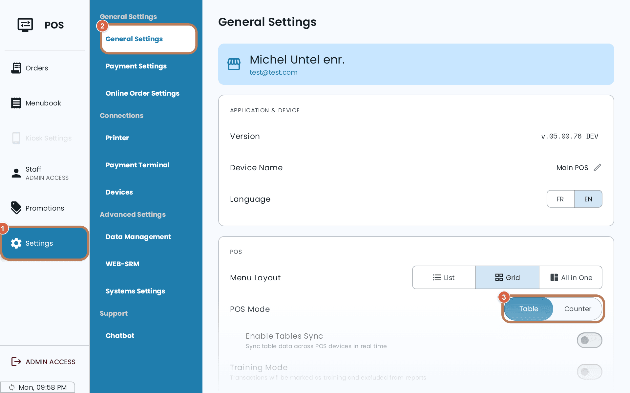The height and width of the screenshot is (393, 630).
Task: Open General Settings in the submenu
Action: tap(148, 39)
